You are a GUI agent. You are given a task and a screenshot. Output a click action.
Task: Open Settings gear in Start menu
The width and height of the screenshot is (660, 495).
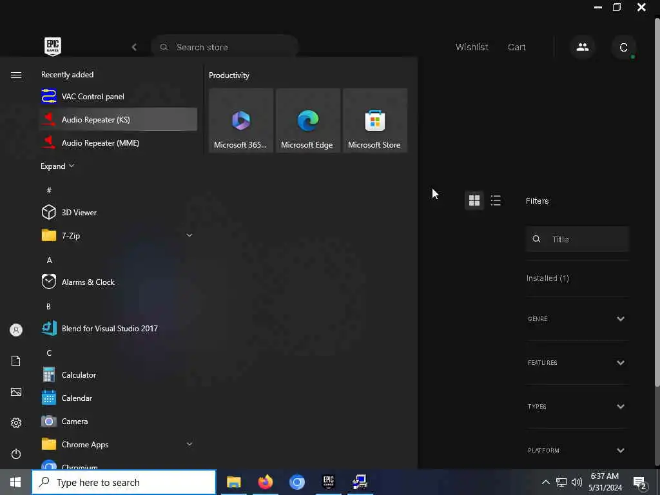(x=16, y=423)
